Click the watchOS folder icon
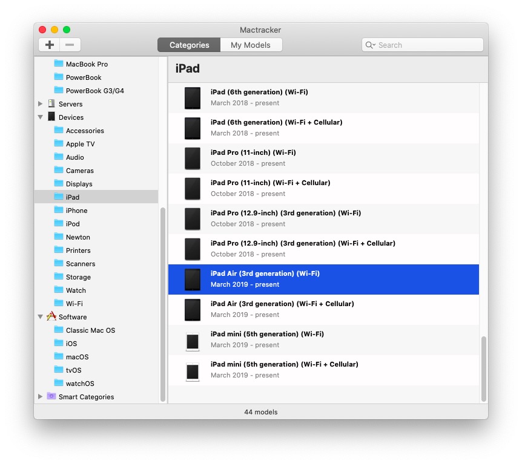This screenshot has width=522, height=464. (59, 382)
